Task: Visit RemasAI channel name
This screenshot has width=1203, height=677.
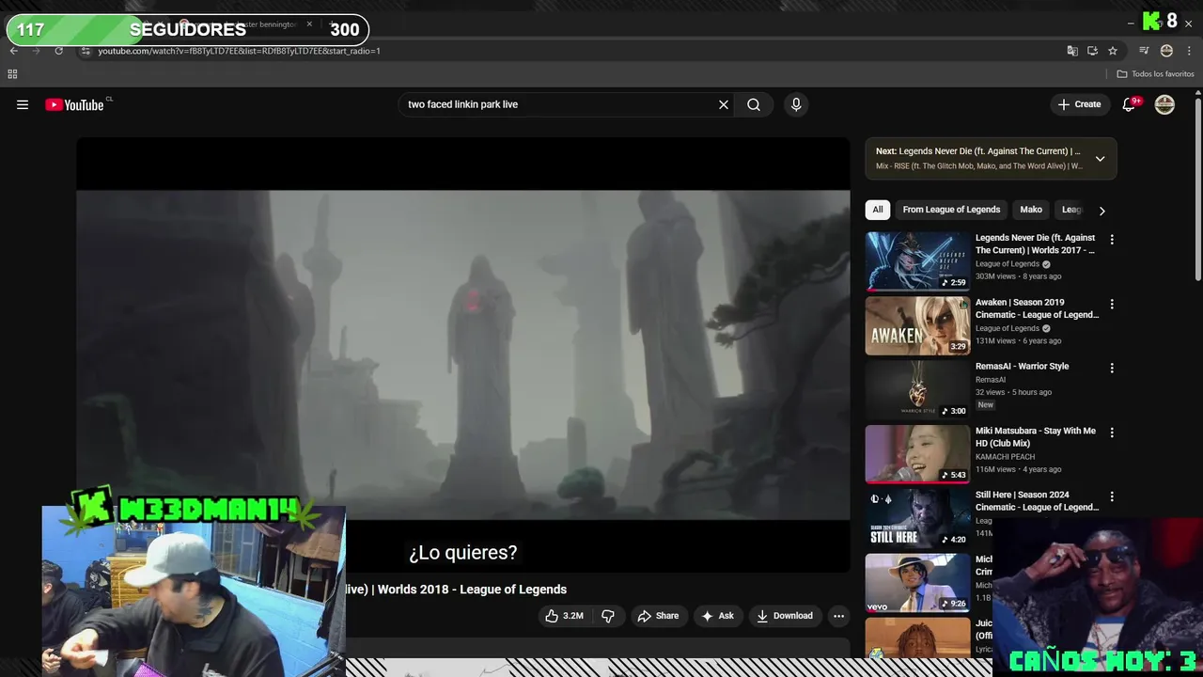Action: [x=991, y=380]
